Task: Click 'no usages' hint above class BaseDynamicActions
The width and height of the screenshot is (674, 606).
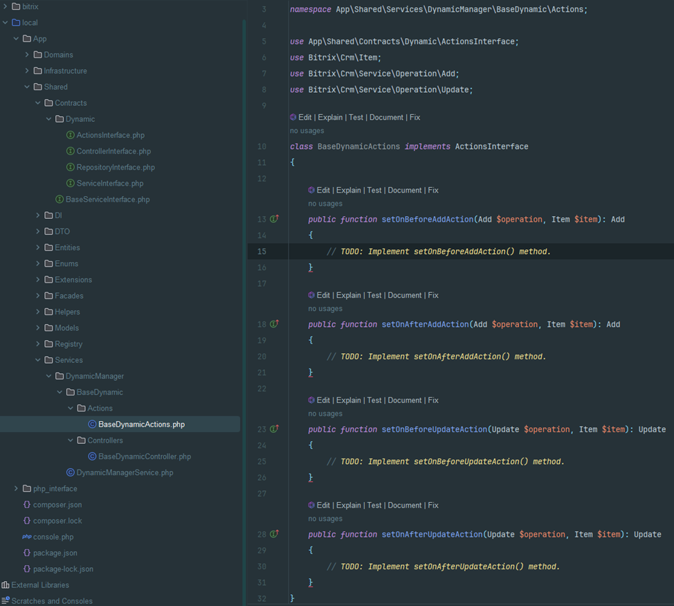Action: click(307, 131)
